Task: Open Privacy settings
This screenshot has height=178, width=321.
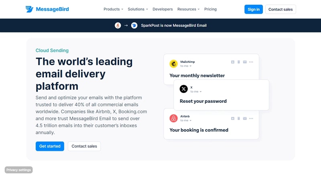Action: click(18, 170)
